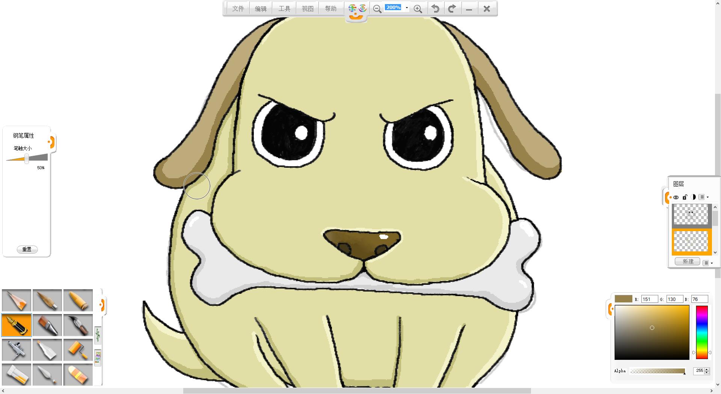Select the eraser tool

[x=78, y=374]
